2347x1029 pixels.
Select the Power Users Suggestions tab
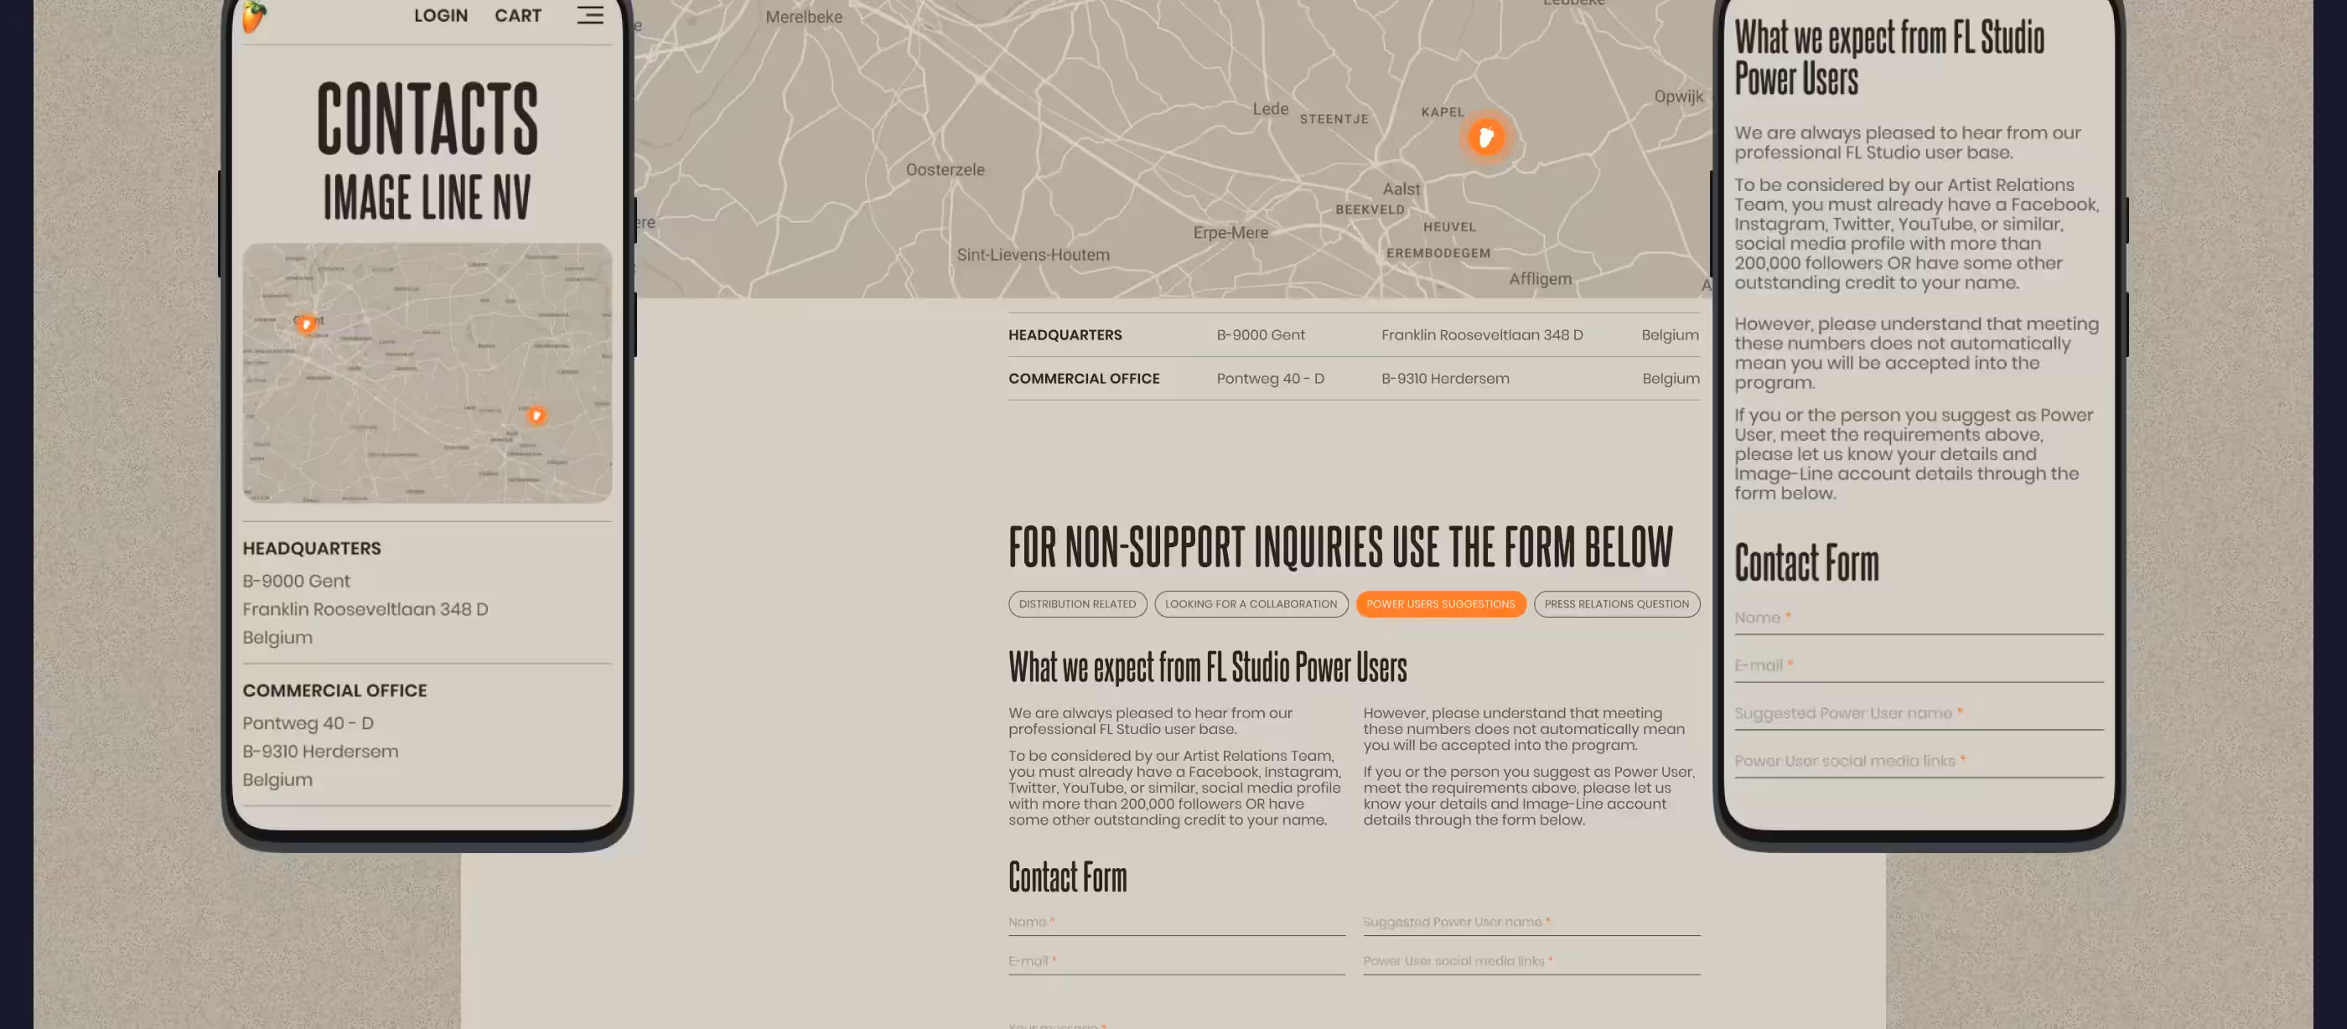click(1440, 603)
